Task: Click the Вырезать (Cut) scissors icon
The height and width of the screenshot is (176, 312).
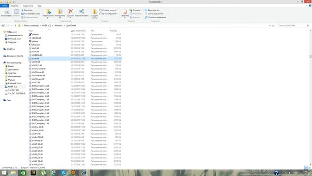Action: tap(22, 10)
